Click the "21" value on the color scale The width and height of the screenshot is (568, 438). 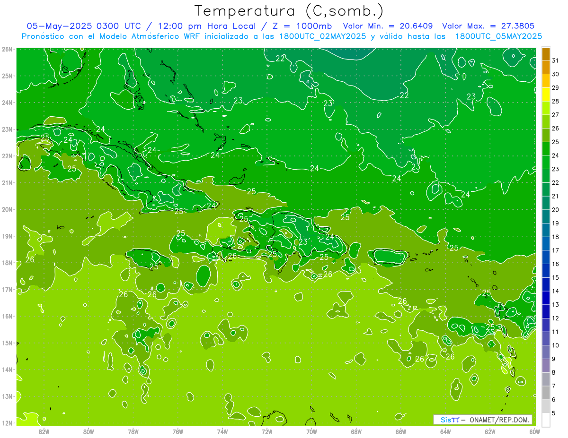pyautogui.click(x=555, y=196)
